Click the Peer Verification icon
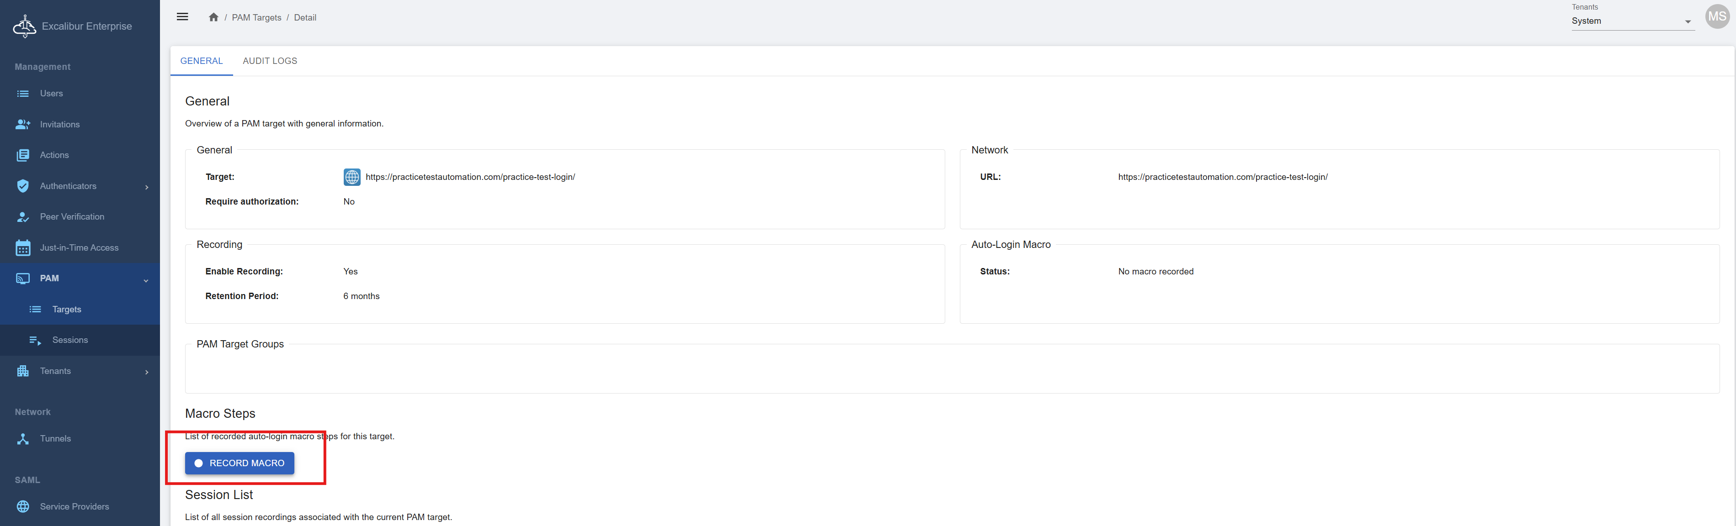The width and height of the screenshot is (1736, 526). coord(23,217)
